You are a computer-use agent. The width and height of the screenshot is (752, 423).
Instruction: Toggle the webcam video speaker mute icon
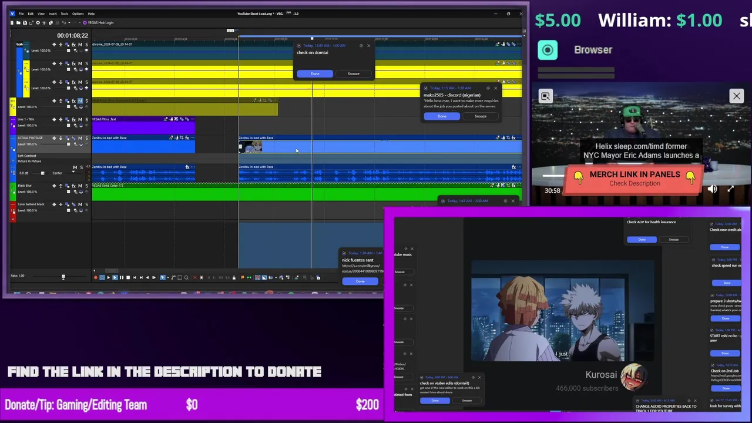pyautogui.click(x=712, y=189)
